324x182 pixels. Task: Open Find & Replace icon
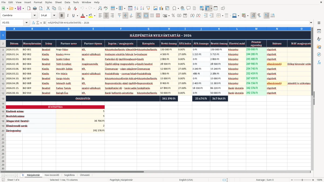coord(100,8)
